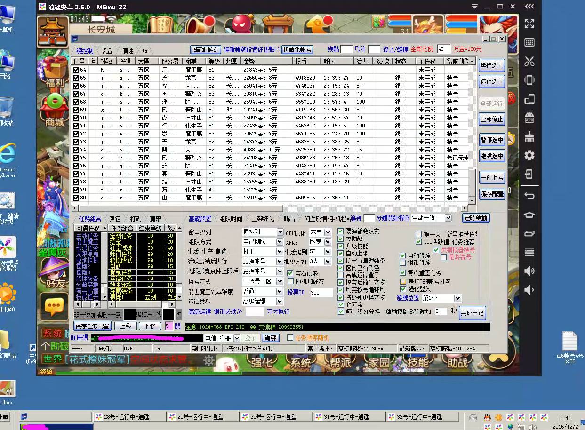Click the 保存任务配置 button

coord(93,326)
